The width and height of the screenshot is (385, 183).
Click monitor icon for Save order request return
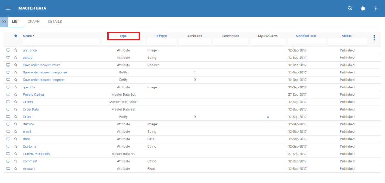[8, 65]
